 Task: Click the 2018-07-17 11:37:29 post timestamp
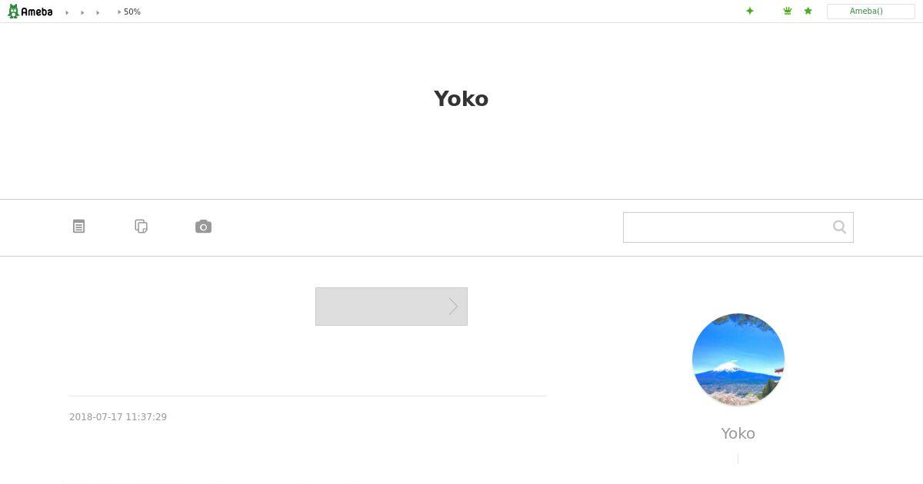coord(118,417)
